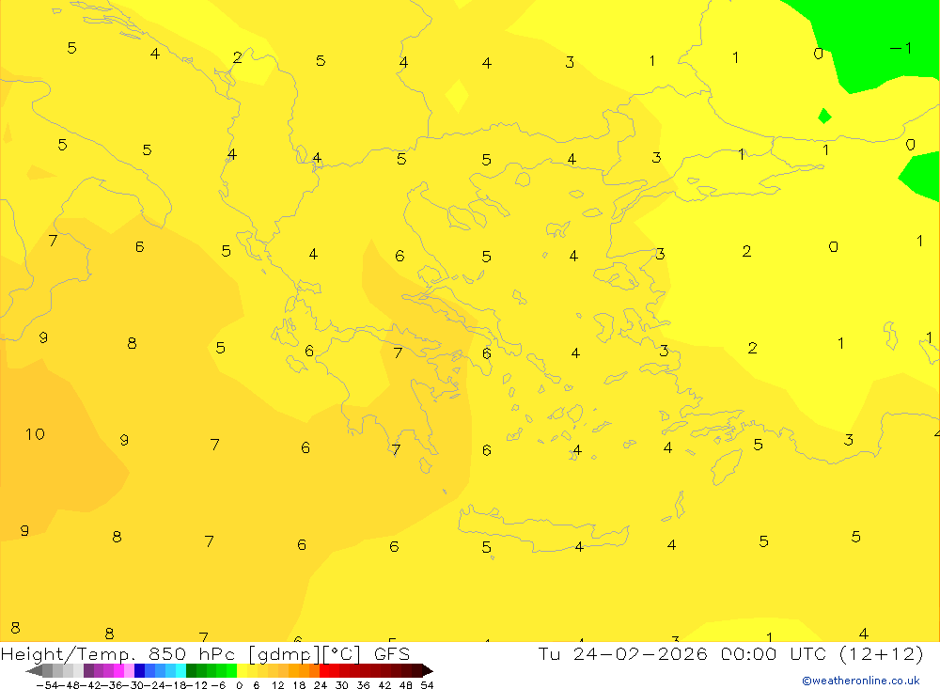Click the dark right arrow end of the scale
This screenshot has height=689, width=940.
click(428, 671)
